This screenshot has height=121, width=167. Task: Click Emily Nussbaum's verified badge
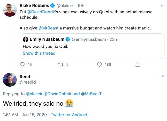(x=68, y=39)
